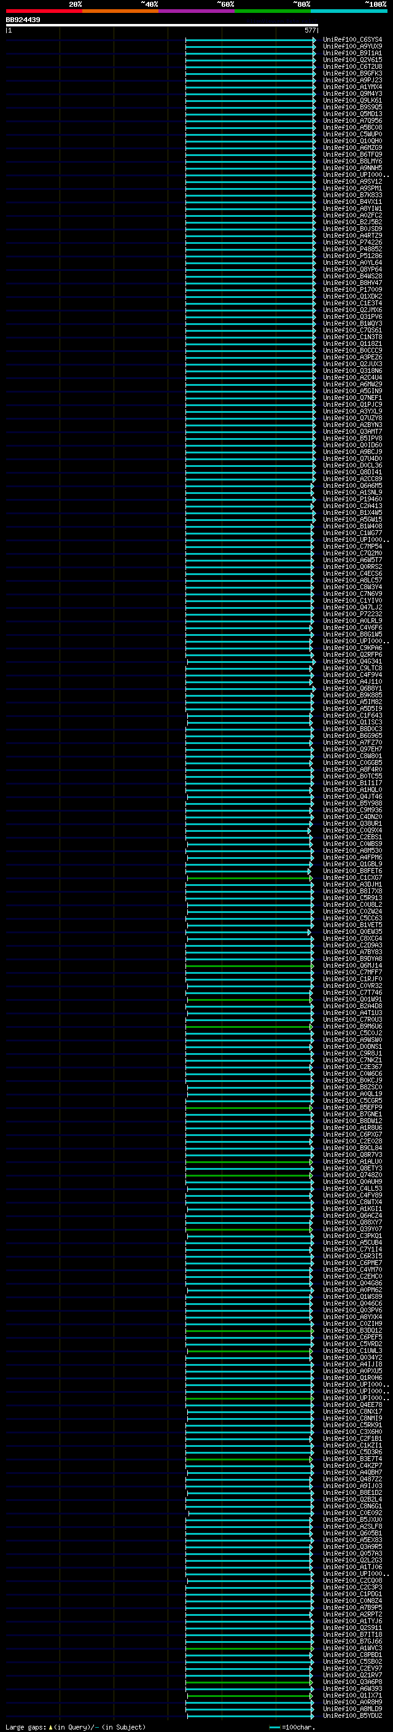The image size is (393, 1732).
Task: Click the red ~20% identity legend segment
Action: [44, 11]
